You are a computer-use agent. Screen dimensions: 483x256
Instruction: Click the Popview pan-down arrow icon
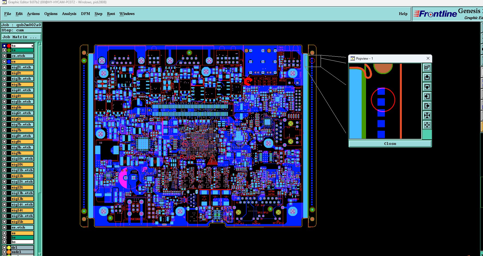coord(427,87)
